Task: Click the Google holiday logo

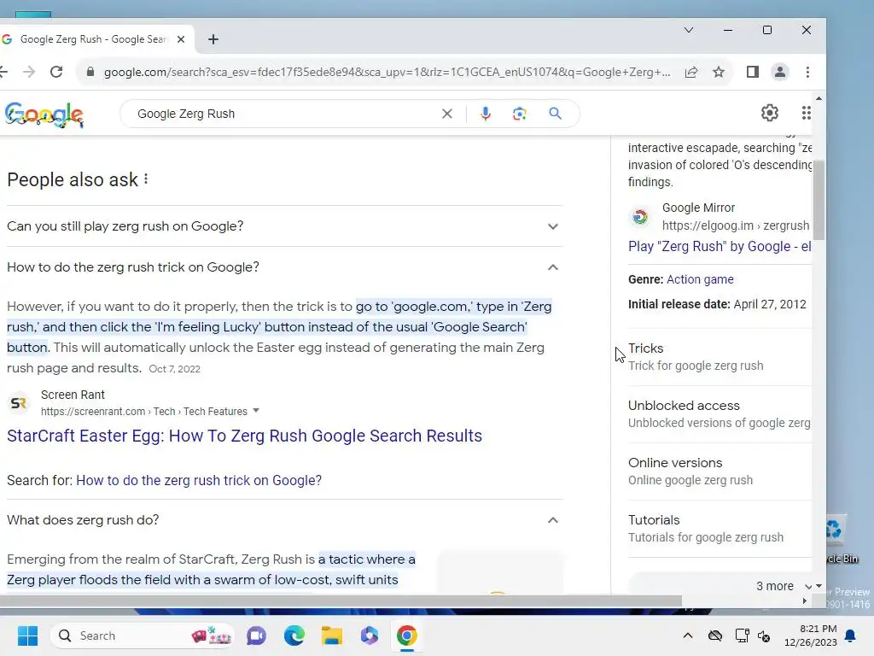Action: point(44,115)
